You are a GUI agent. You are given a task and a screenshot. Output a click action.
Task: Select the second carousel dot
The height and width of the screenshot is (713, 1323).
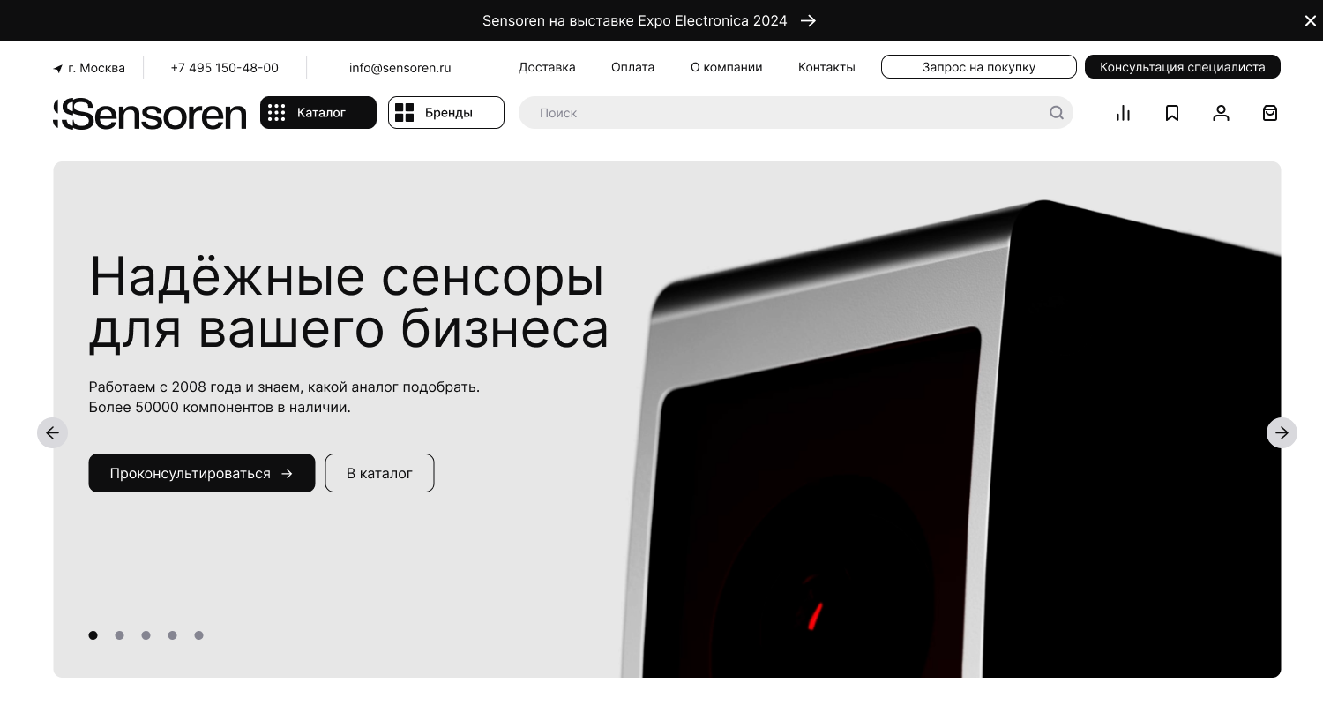point(119,635)
